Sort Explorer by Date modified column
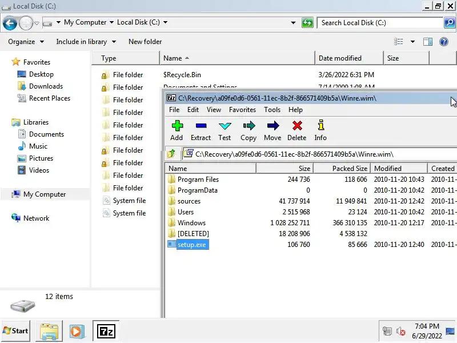This screenshot has height=343, width=457. [x=349, y=58]
